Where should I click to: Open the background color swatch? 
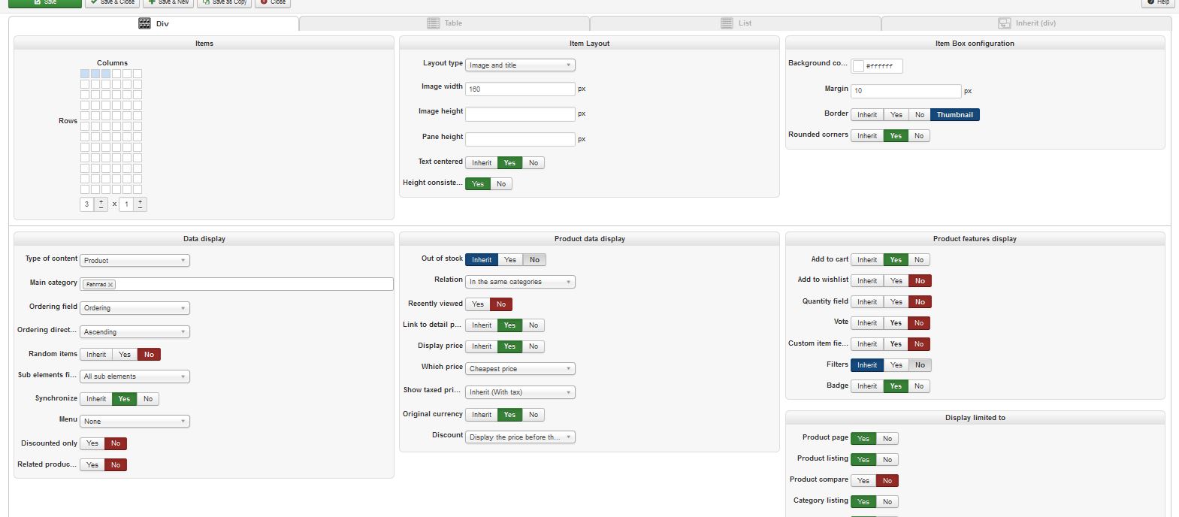[x=858, y=66]
